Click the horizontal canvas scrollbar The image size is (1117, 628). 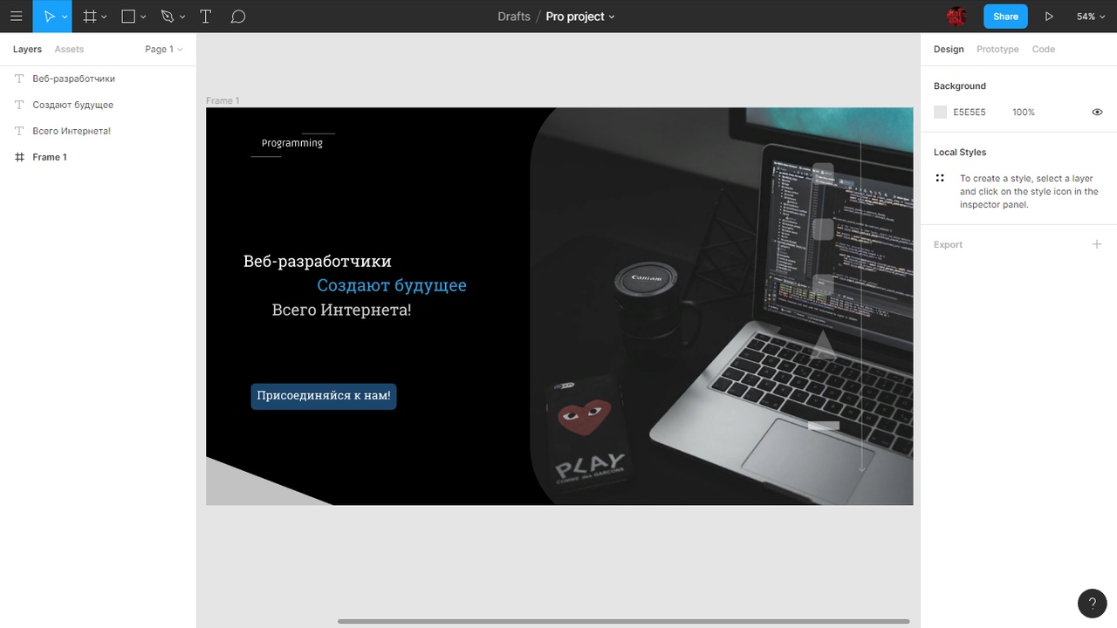(x=623, y=621)
